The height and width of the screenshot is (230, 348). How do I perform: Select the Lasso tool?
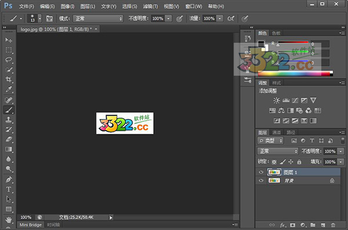tap(9, 60)
